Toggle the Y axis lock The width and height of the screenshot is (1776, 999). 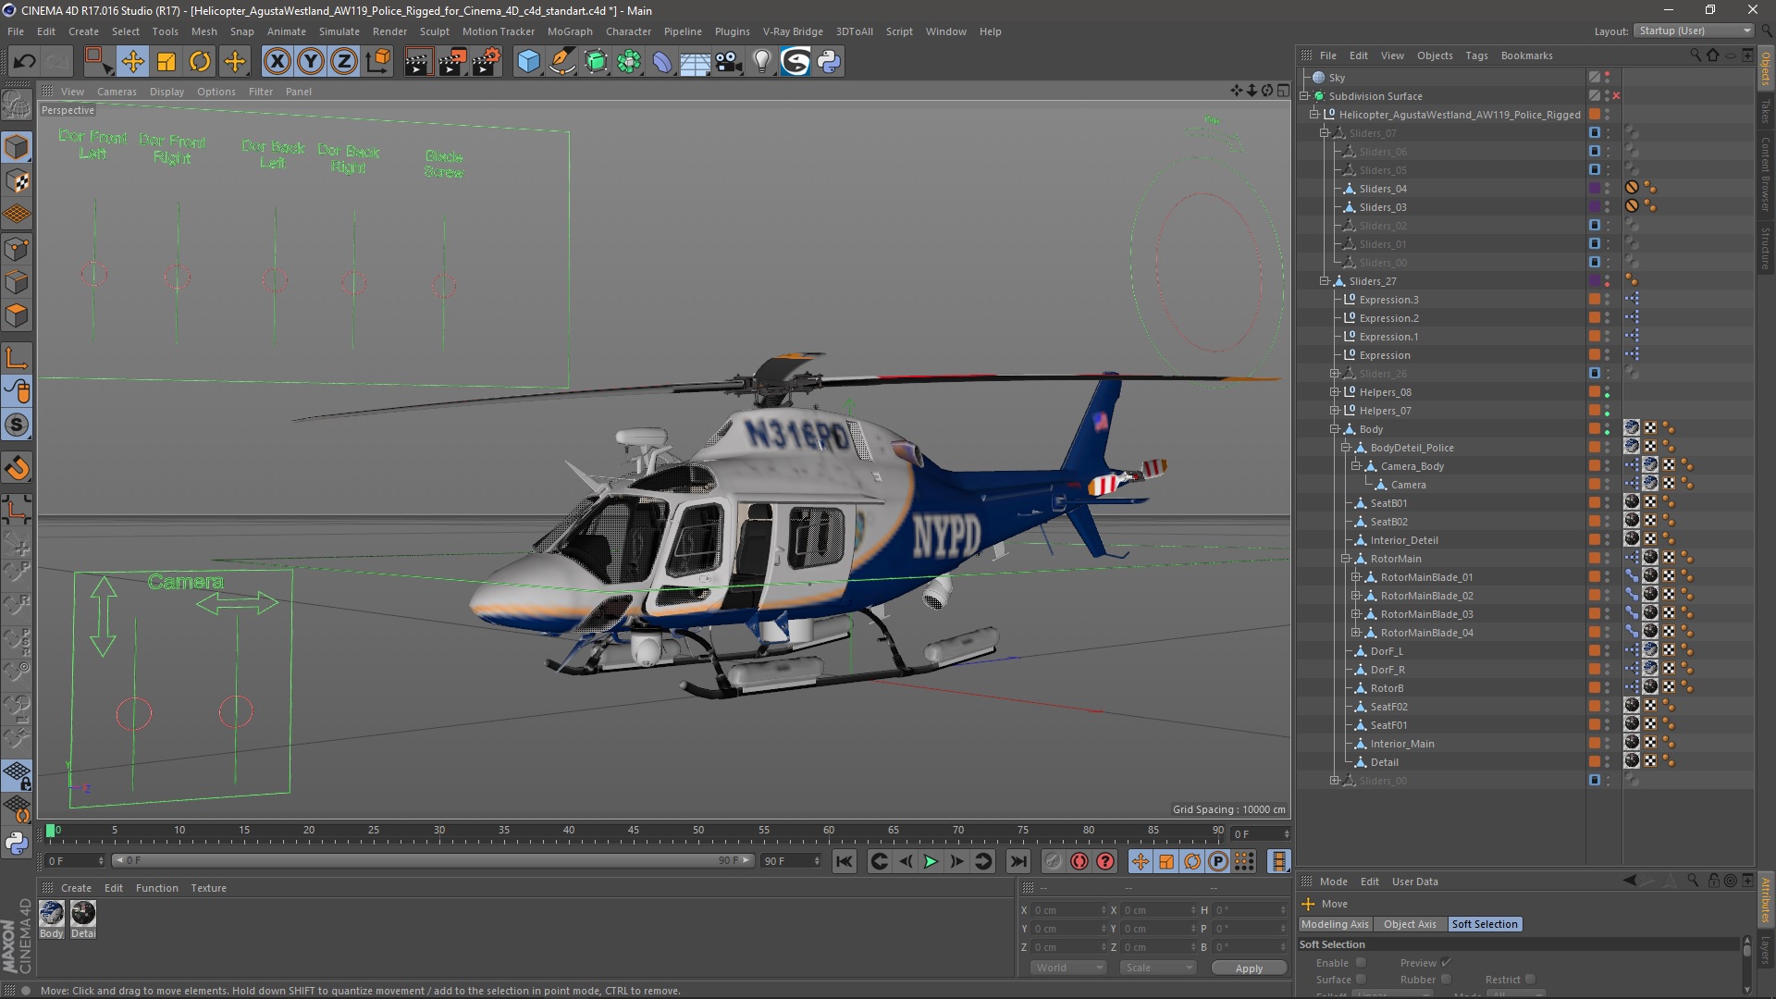coord(311,62)
